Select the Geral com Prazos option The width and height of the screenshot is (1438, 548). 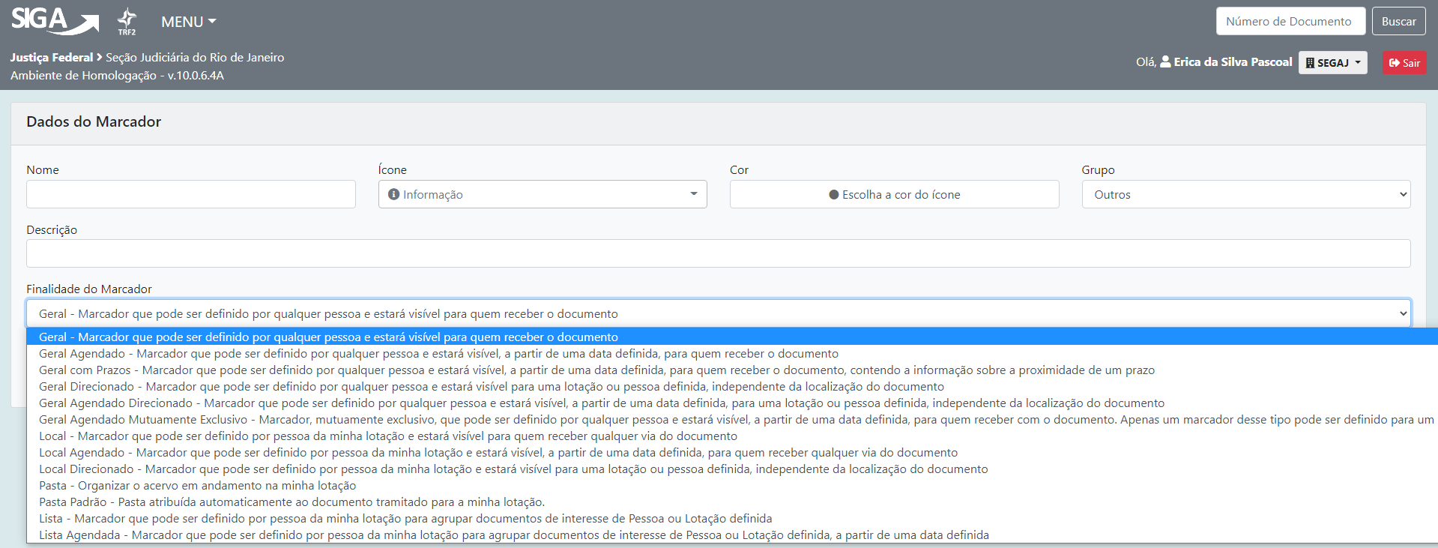(x=596, y=370)
